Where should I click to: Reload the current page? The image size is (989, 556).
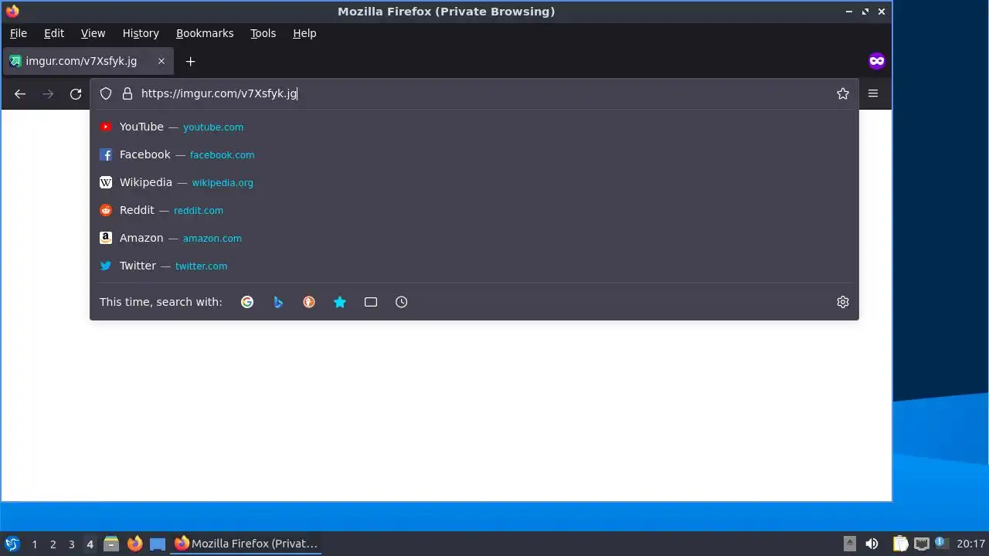(x=76, y=93)
